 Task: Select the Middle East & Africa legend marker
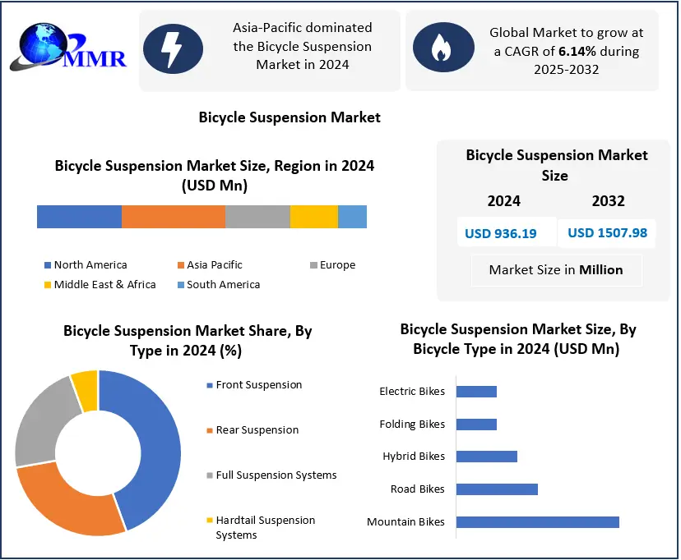(47, 285)
